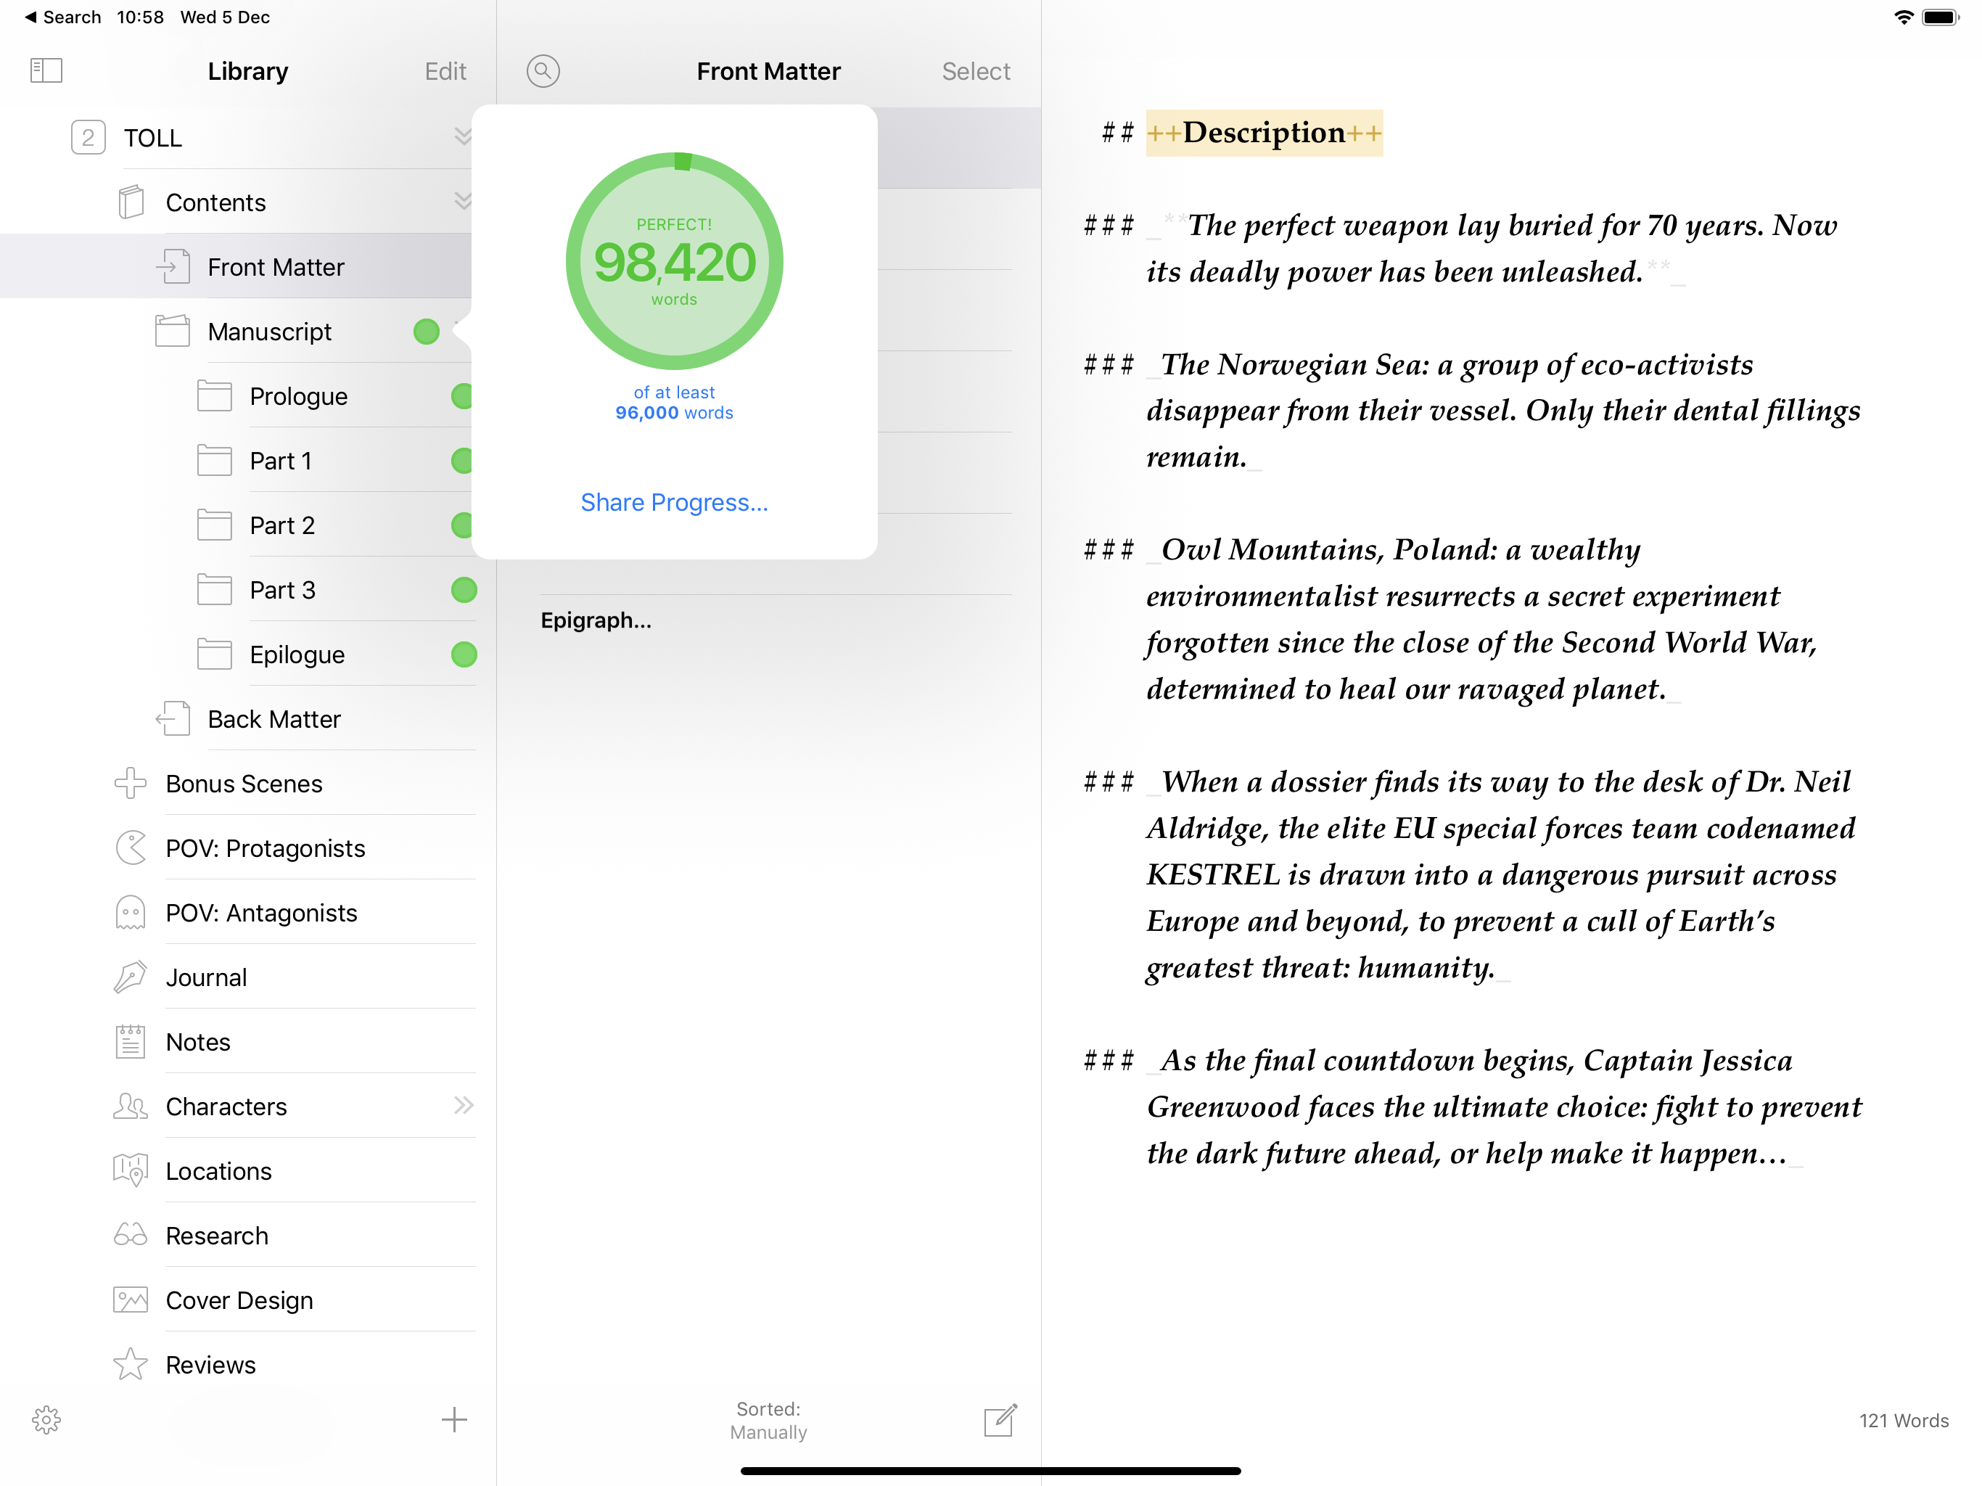Viewport: 1982px width, 1486px height.
Task: Click the Locations map pin icon
Action: click(x=131, y=1170)
